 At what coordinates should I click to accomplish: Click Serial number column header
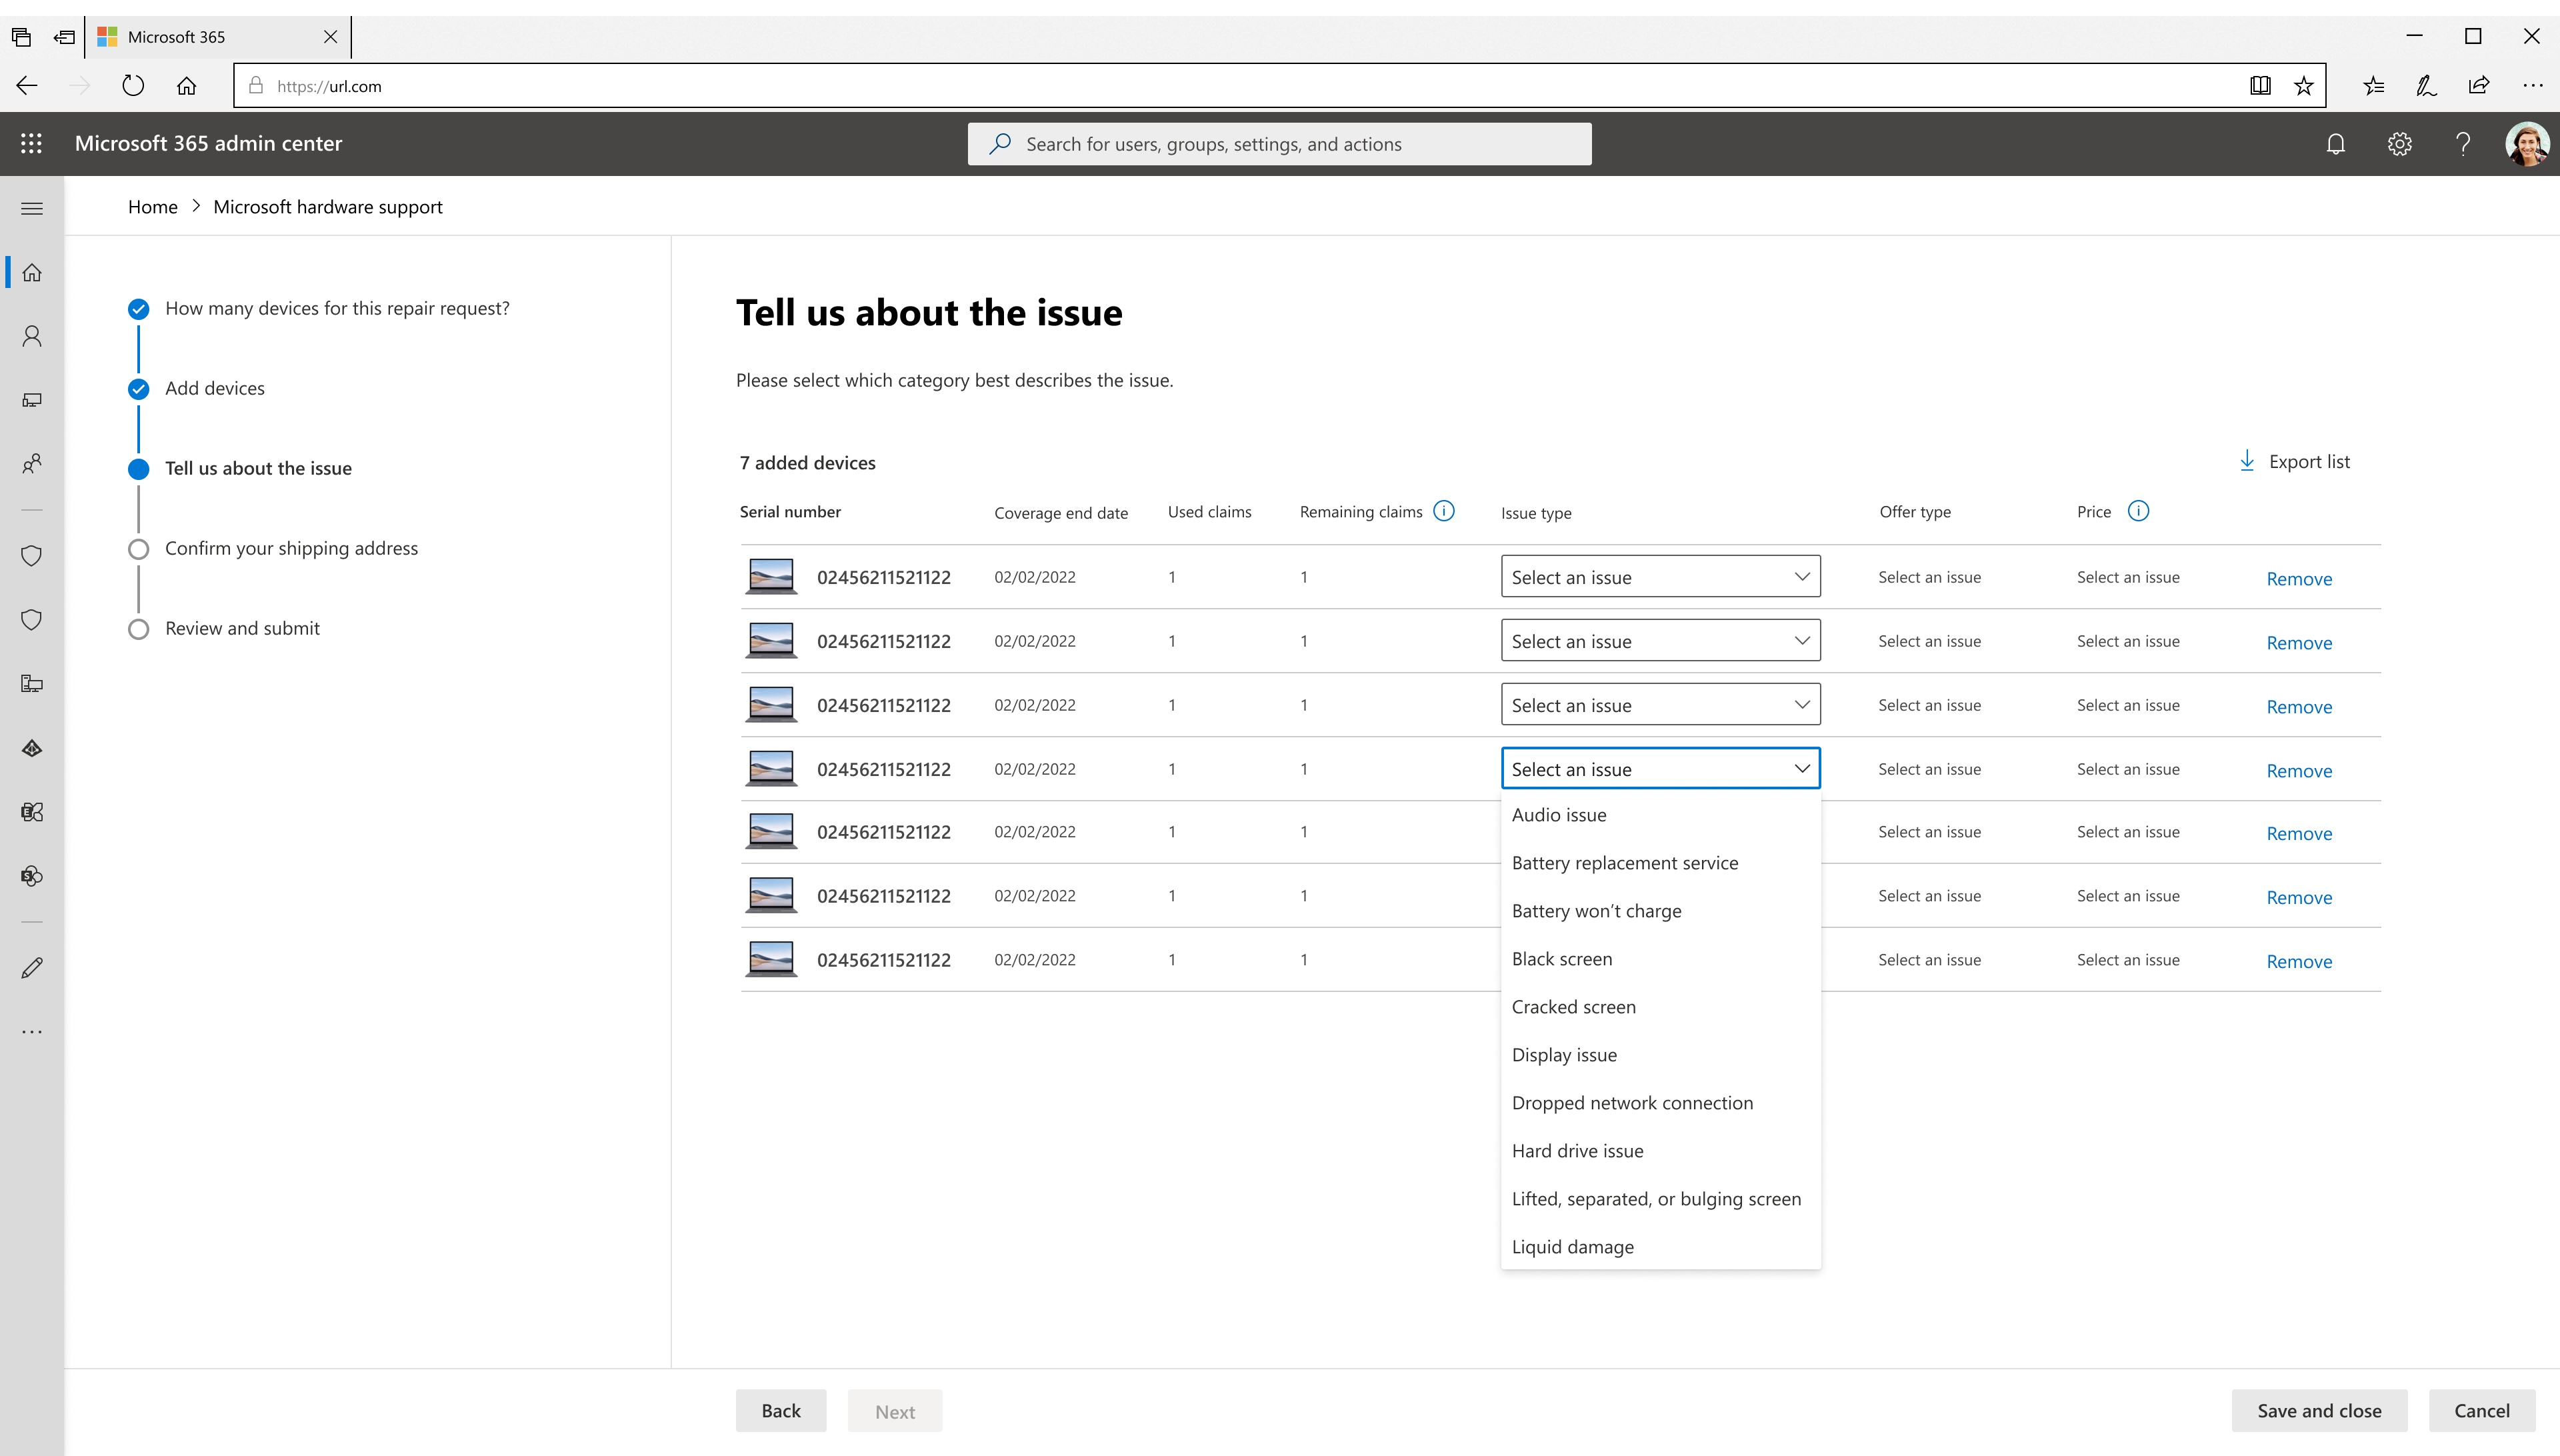pyautogui.click(x=790, y=511)
